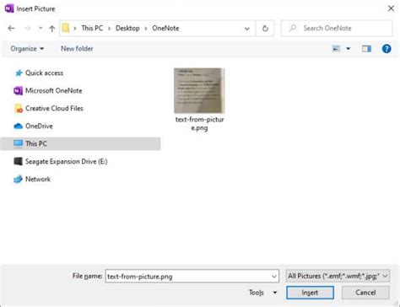Screen dimensions: 400x307
Task: Toggle the preview pane
Action: (x=366, y=49)
